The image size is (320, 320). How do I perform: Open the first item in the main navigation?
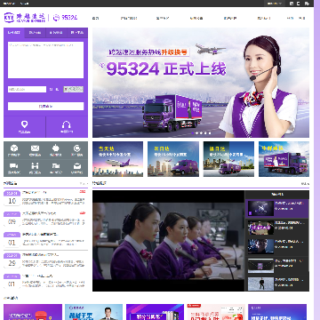click(x=95, y=18)
